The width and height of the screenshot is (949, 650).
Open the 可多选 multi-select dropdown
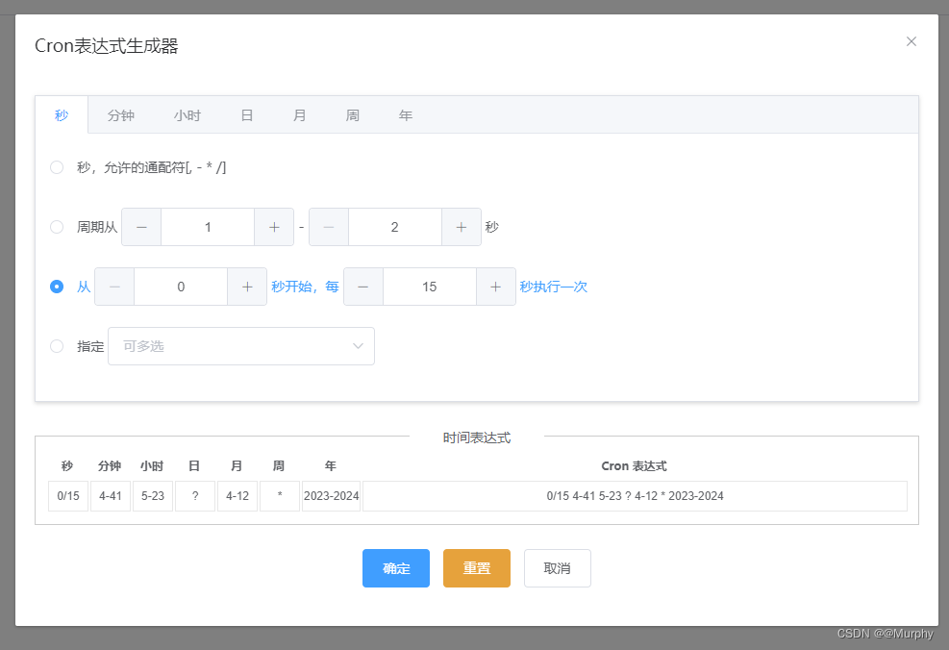coord(240,346)
